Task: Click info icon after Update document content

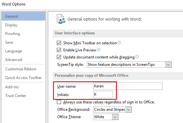Action: (137, 57)
